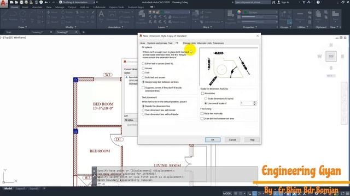The width and height of the screenshot is (350, 196).
Task: Click the Mirror tool in Modify panel
Action: [67, 17]
